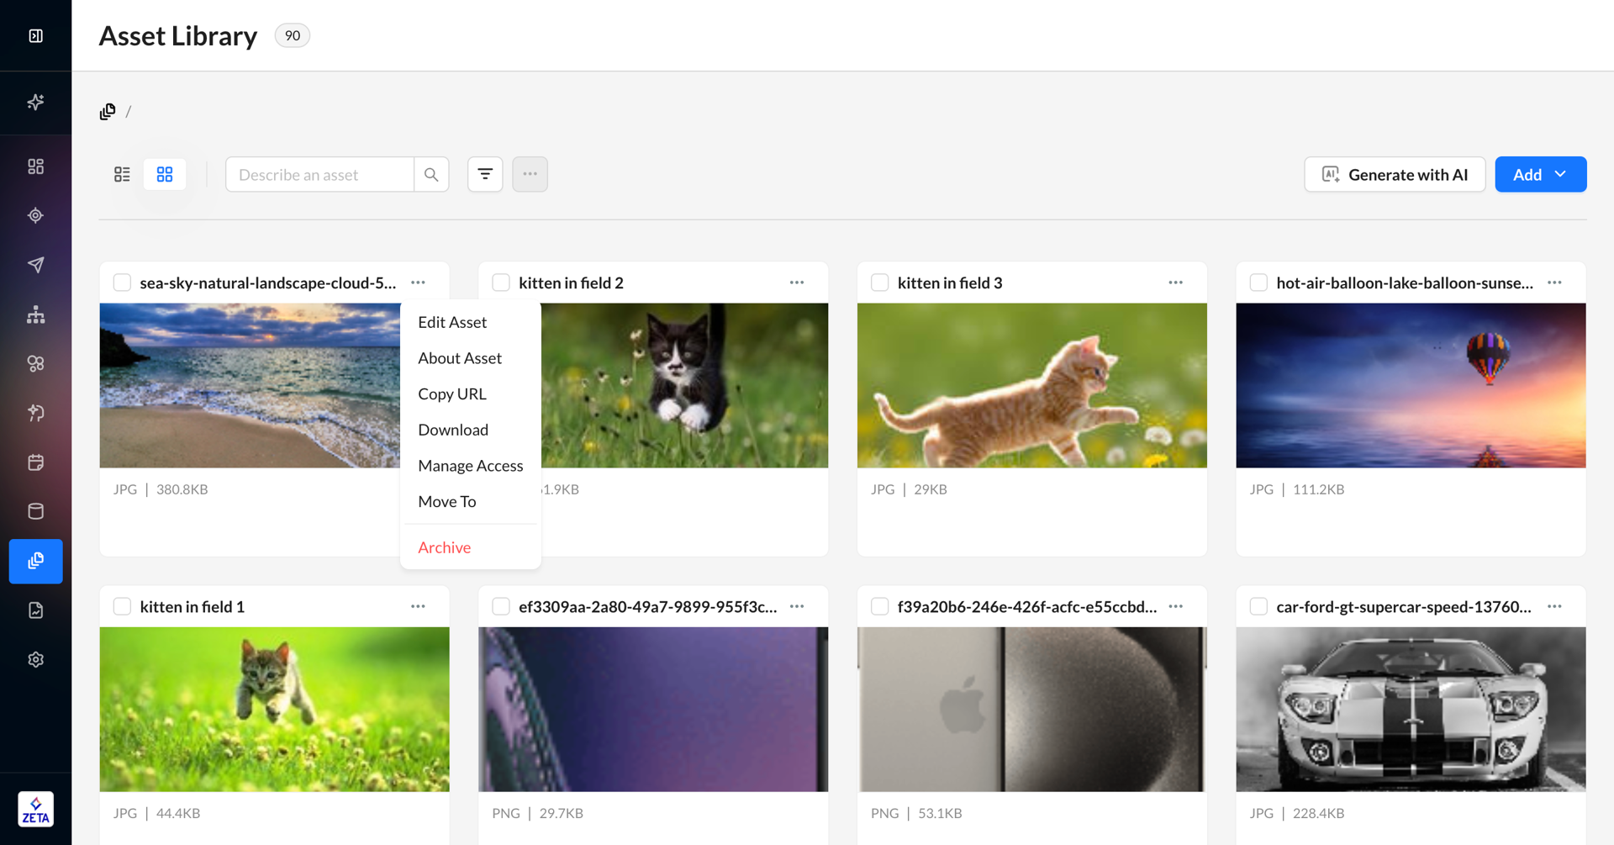Click Generate with AI button

click(1395, 174)
